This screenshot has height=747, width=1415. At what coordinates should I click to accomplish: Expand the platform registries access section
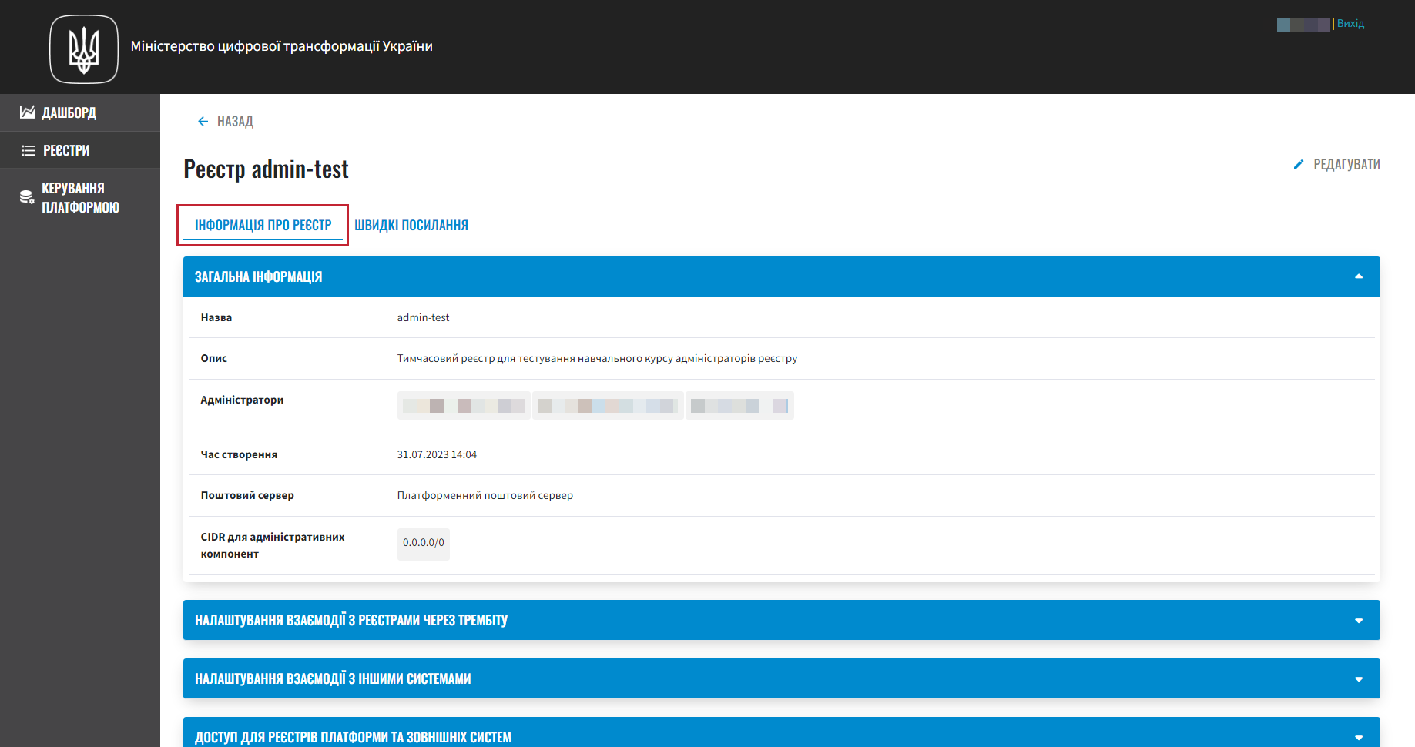[x=1358, y=737]
